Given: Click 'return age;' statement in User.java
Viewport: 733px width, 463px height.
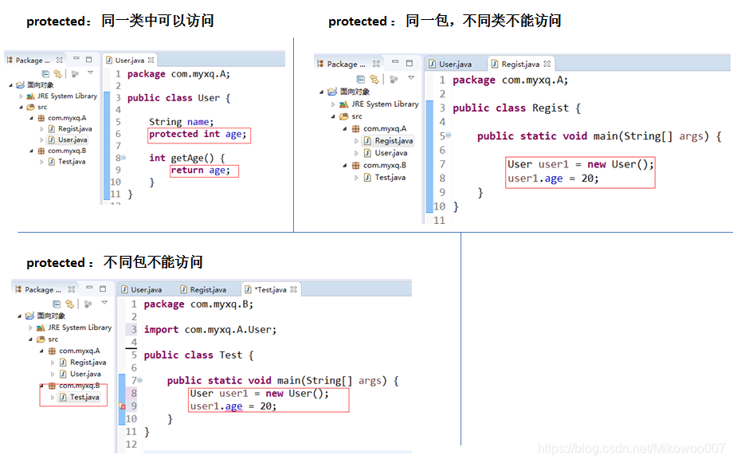Looking at the screenshot, I should [x=201, y=171].
